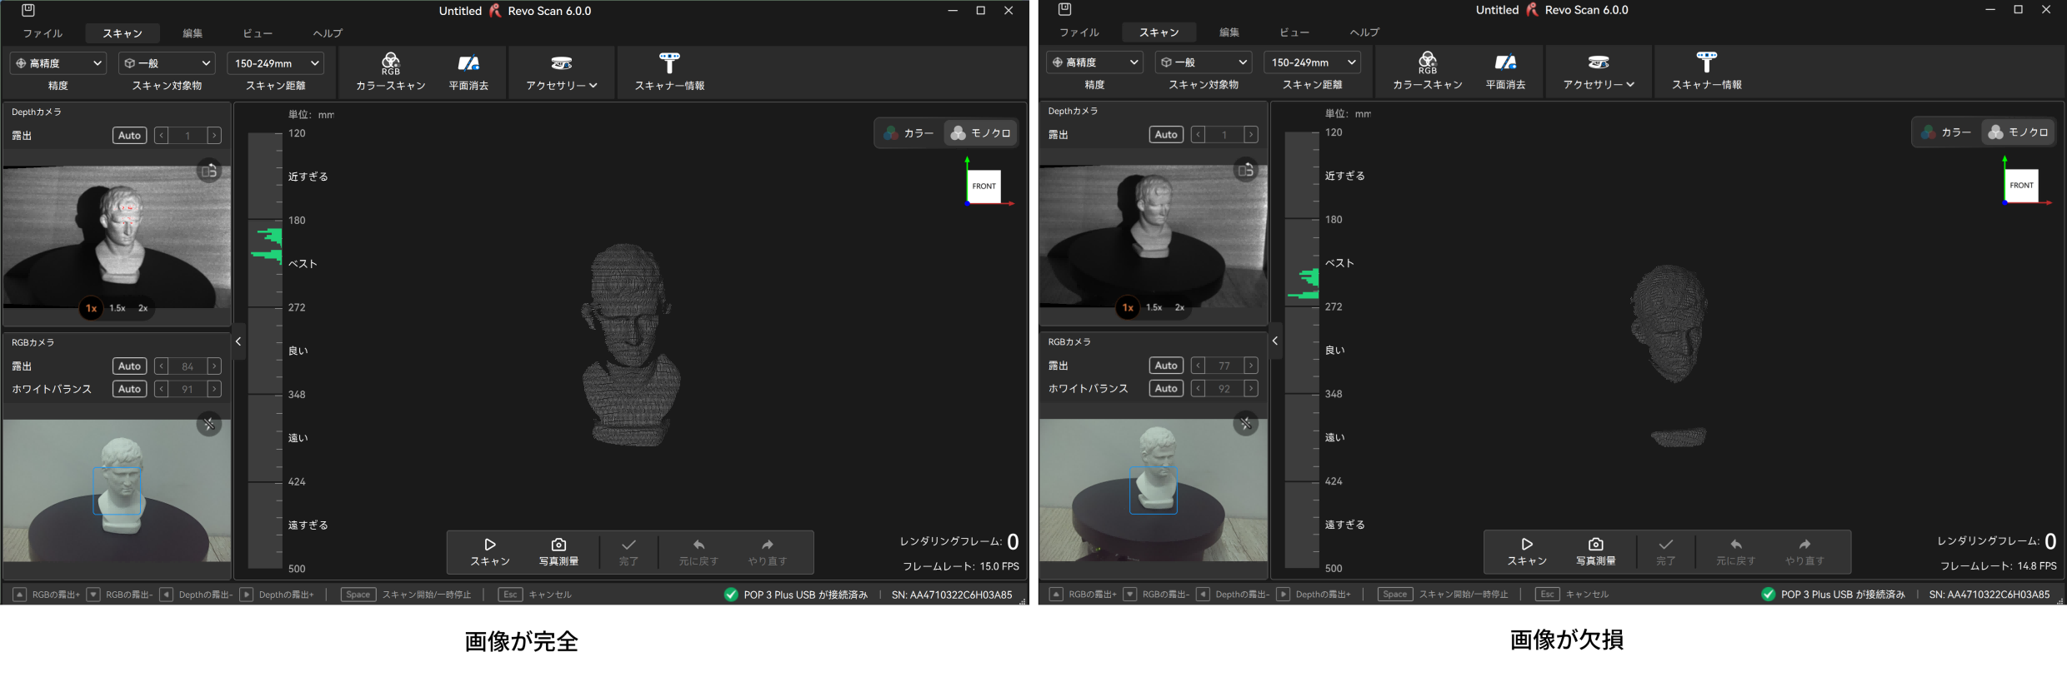Open the ビュー menu in right window
Screen dimensions: 2067x682
[1294, 32]
